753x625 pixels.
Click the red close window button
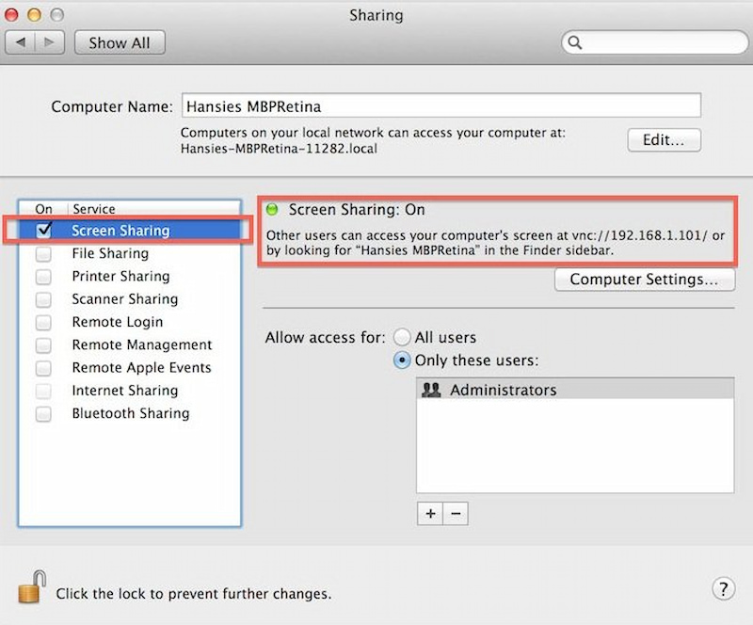point(11,15)
